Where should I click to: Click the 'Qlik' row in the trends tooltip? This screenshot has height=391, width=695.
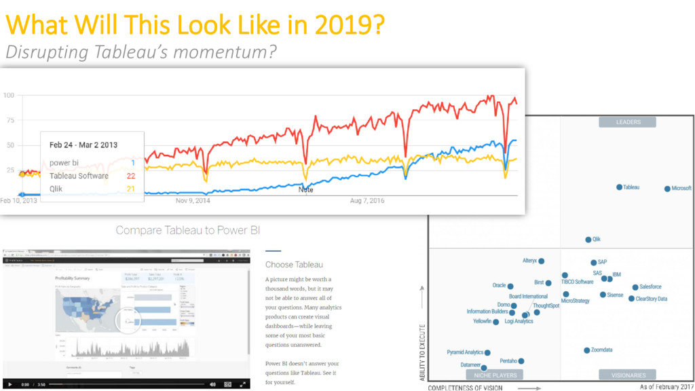tap(92, 189)
